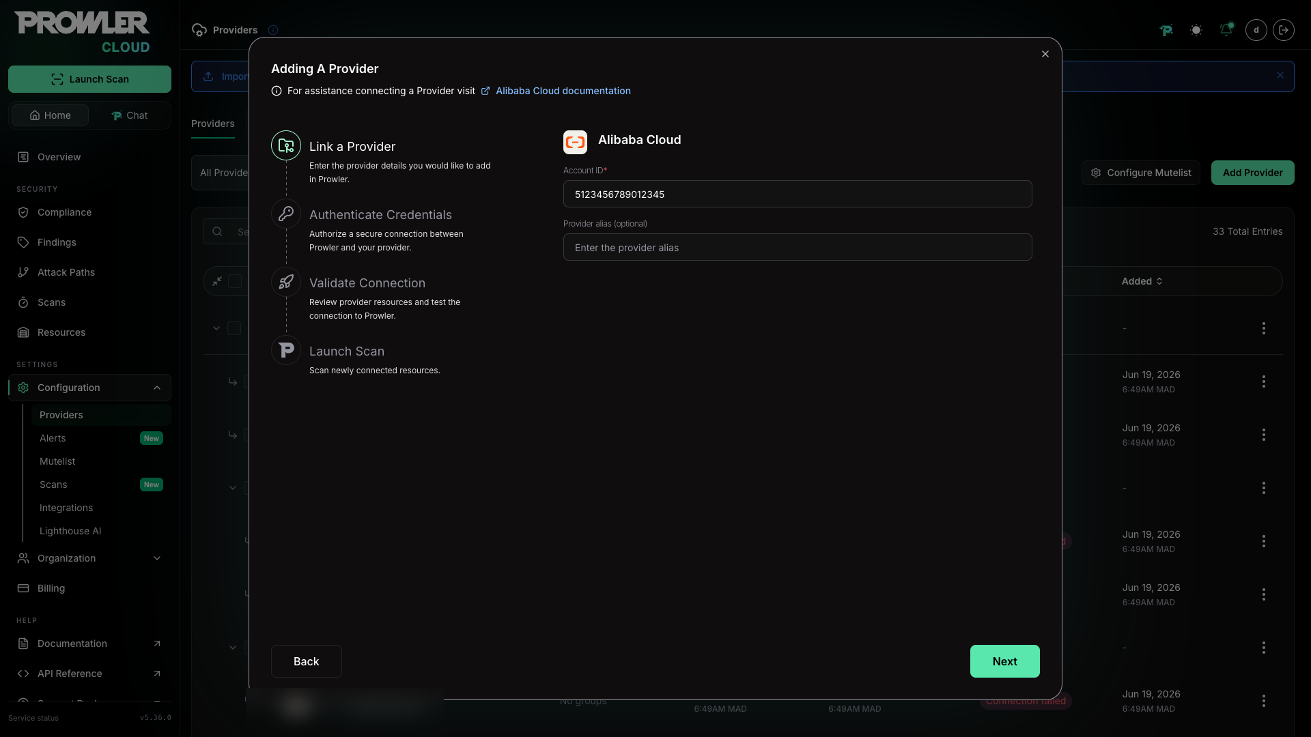
Task: Click the Authenticate Credentials key icon
Action: pos(286,214)
